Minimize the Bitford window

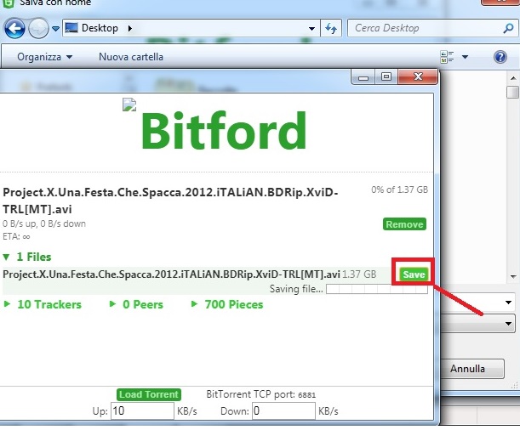click(x=363, y=77)
